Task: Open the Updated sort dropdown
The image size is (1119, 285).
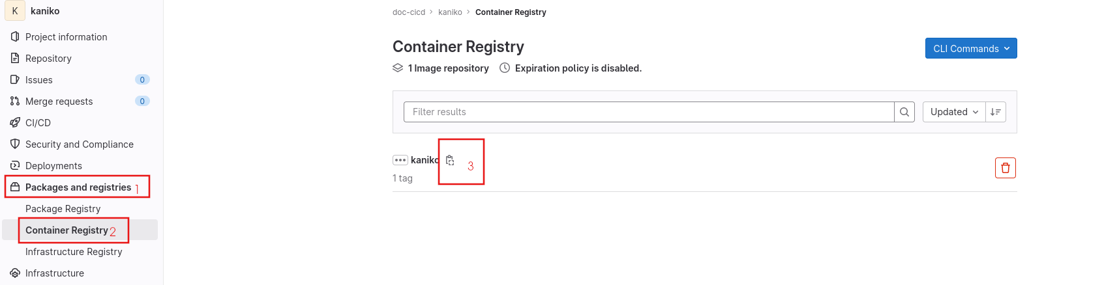Action: point(953,112)
